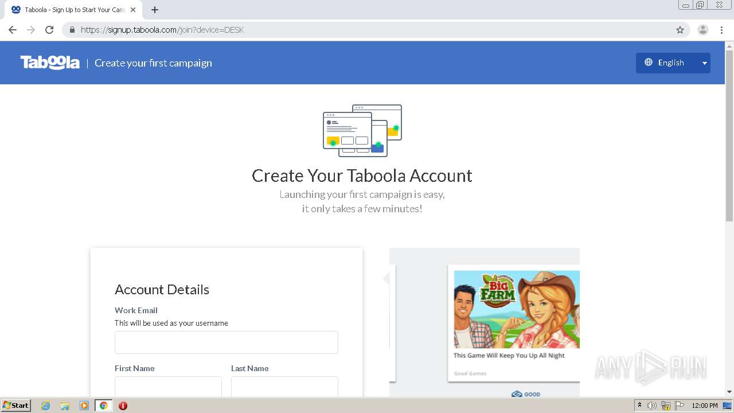Open the file explorer taskbar icon
This screenshot has width=734, height=413.
65,406
